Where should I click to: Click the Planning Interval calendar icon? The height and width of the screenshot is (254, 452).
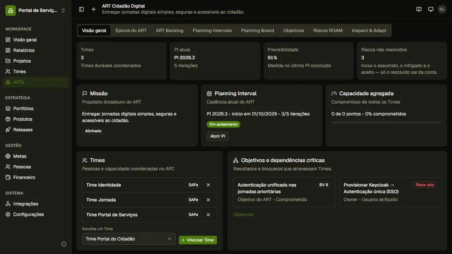tap(209, 93)
